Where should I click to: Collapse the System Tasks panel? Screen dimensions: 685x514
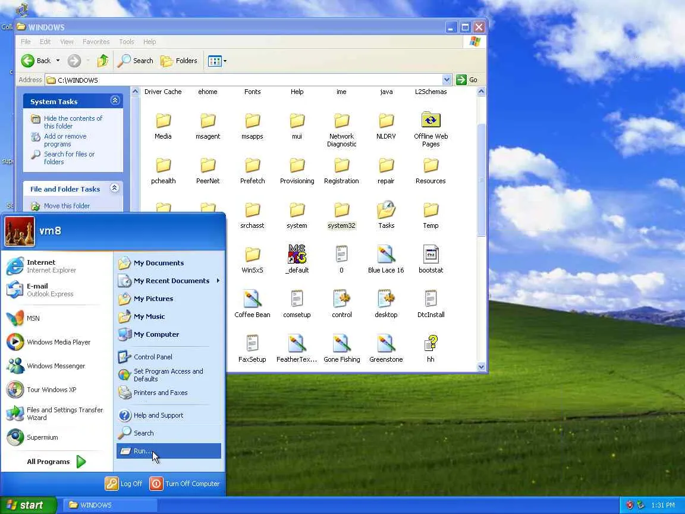click(x=115, y=101)
